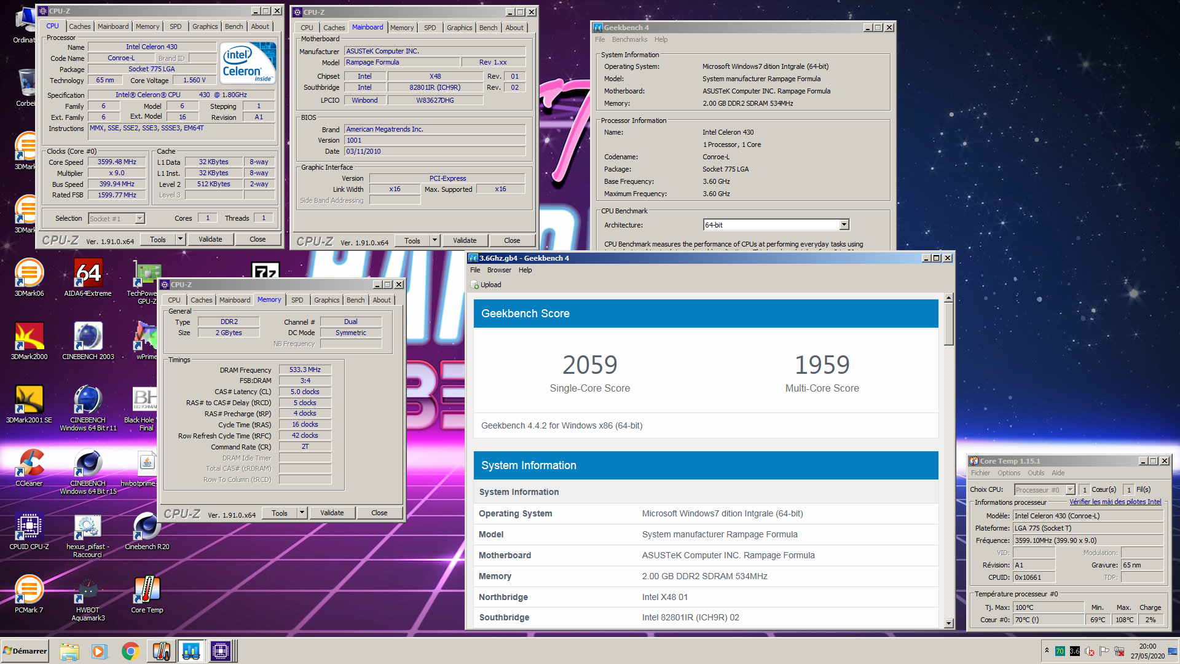The height and width of the screenshot is (664, 1180).
Task: Open the Options menu in Core Temp
Action: click(1009, 473)
